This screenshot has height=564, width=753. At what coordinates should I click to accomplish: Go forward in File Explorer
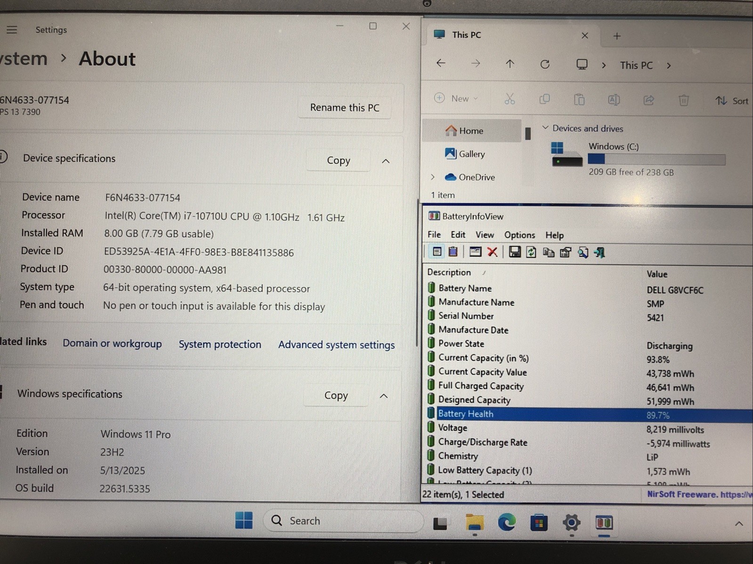(x=476, y=64)
